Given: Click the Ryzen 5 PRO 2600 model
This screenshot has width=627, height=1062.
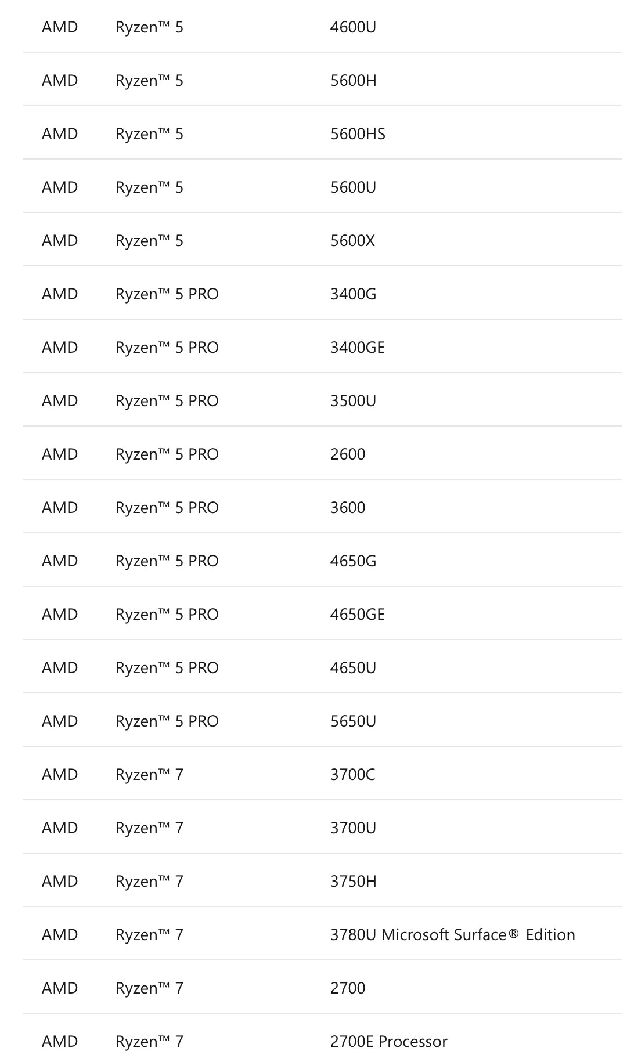Looking at the screenshot, I should coord(348,454).
